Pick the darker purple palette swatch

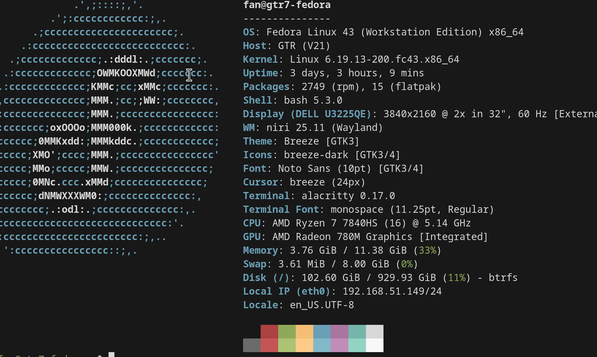[339, 332]
